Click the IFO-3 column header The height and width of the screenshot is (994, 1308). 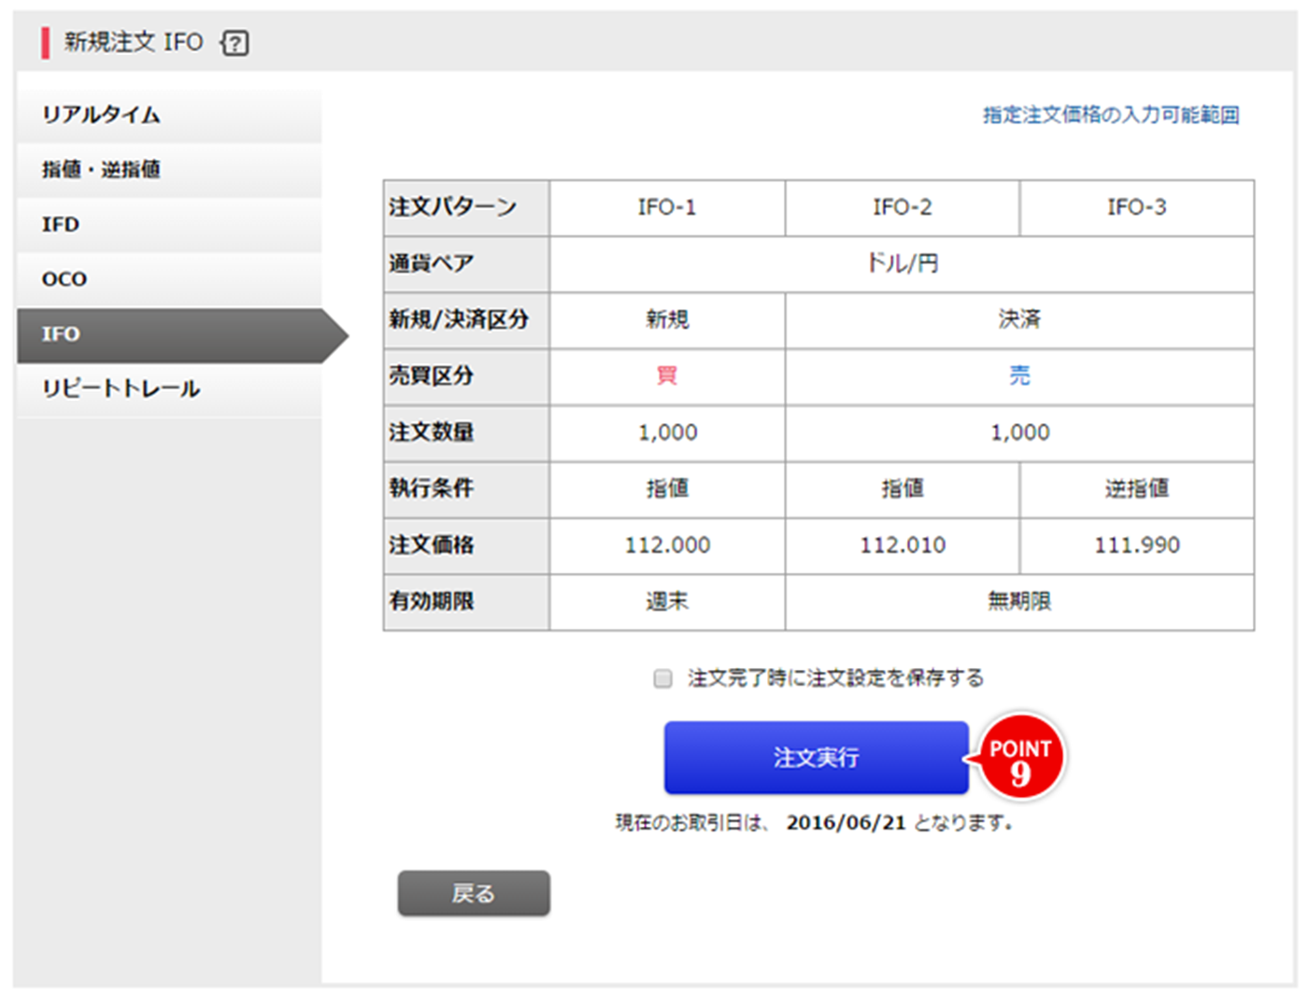coord(1136,207)
